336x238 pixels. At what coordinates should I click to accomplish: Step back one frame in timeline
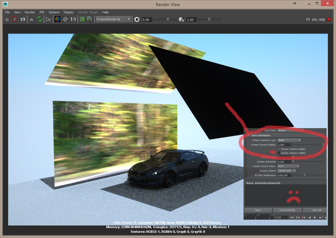[298, 217]
